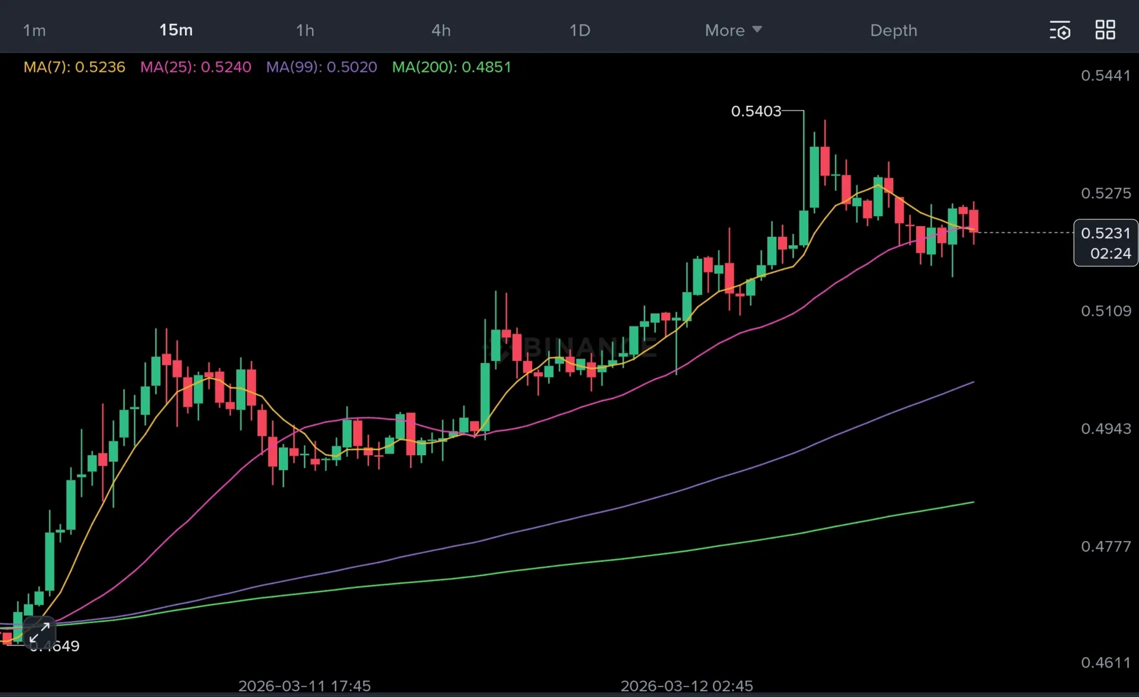Viewport: 1139px width, 697px height.
Task: Click the 0.5403 high price marker
Action: [756, 111]
